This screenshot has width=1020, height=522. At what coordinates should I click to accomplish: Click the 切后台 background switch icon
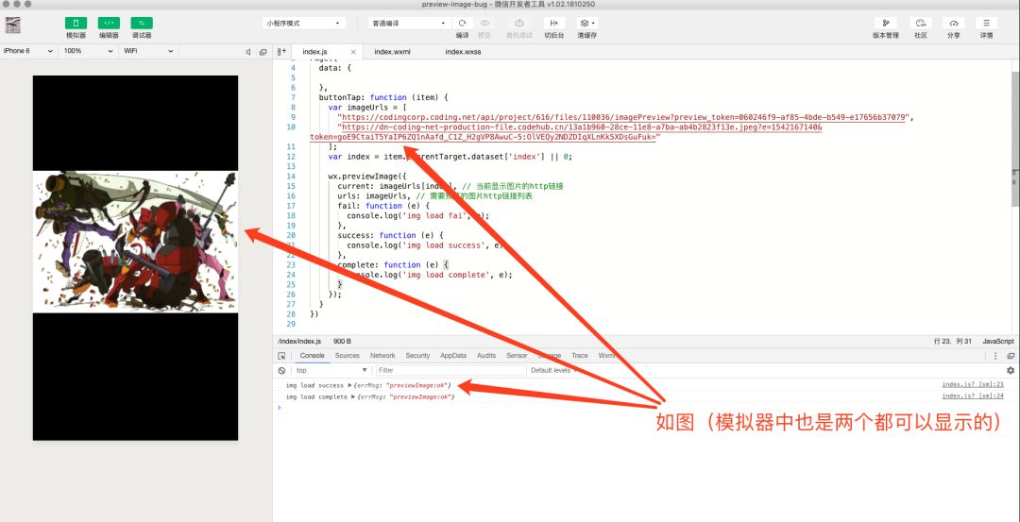(554, 23)
